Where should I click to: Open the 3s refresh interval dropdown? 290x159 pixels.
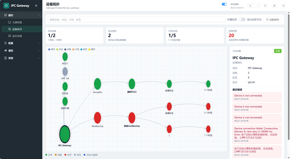click(254, 5)
